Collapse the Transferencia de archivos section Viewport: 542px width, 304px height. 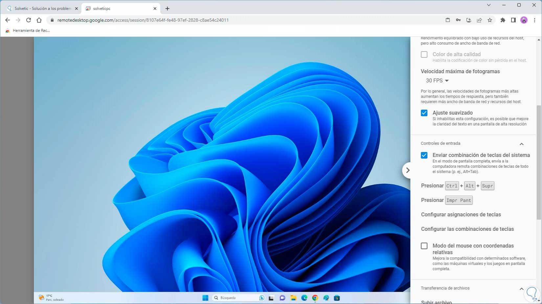521,289
